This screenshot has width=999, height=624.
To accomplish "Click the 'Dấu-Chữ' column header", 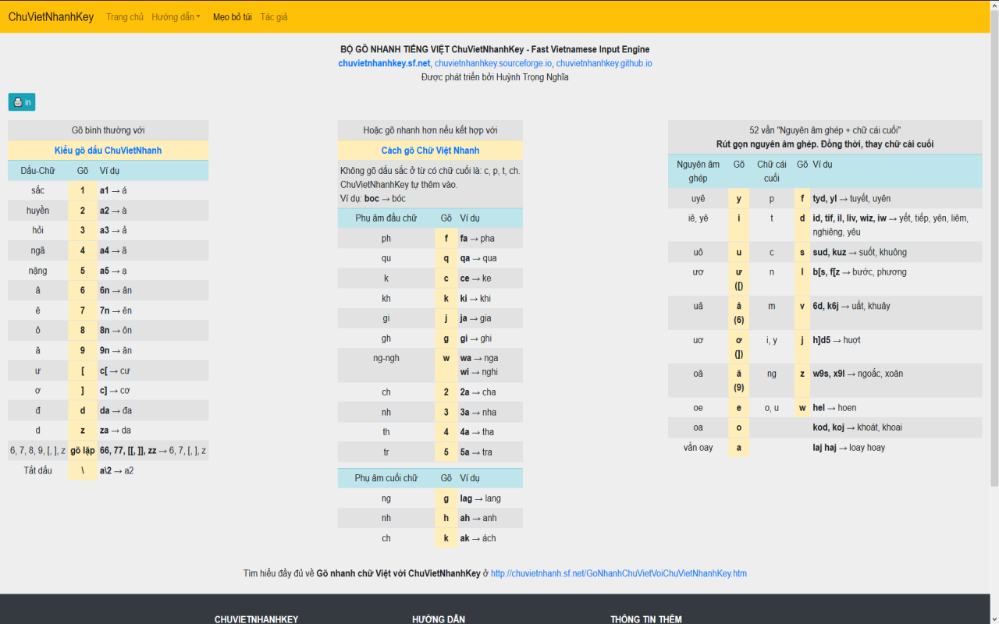I will click(38, 171).
